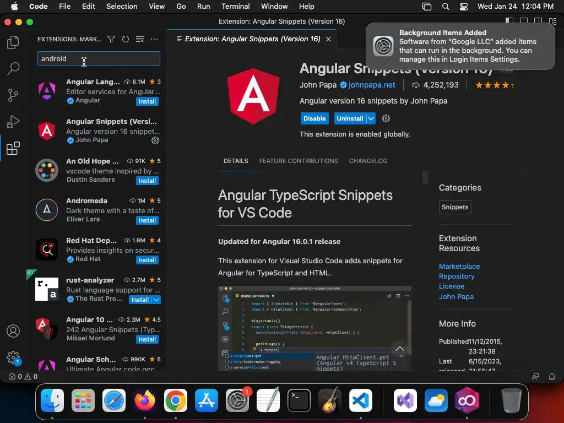Filter extensions with the funnel icon
This screenshot has height=423, width=564.
(x=111, y=39)
